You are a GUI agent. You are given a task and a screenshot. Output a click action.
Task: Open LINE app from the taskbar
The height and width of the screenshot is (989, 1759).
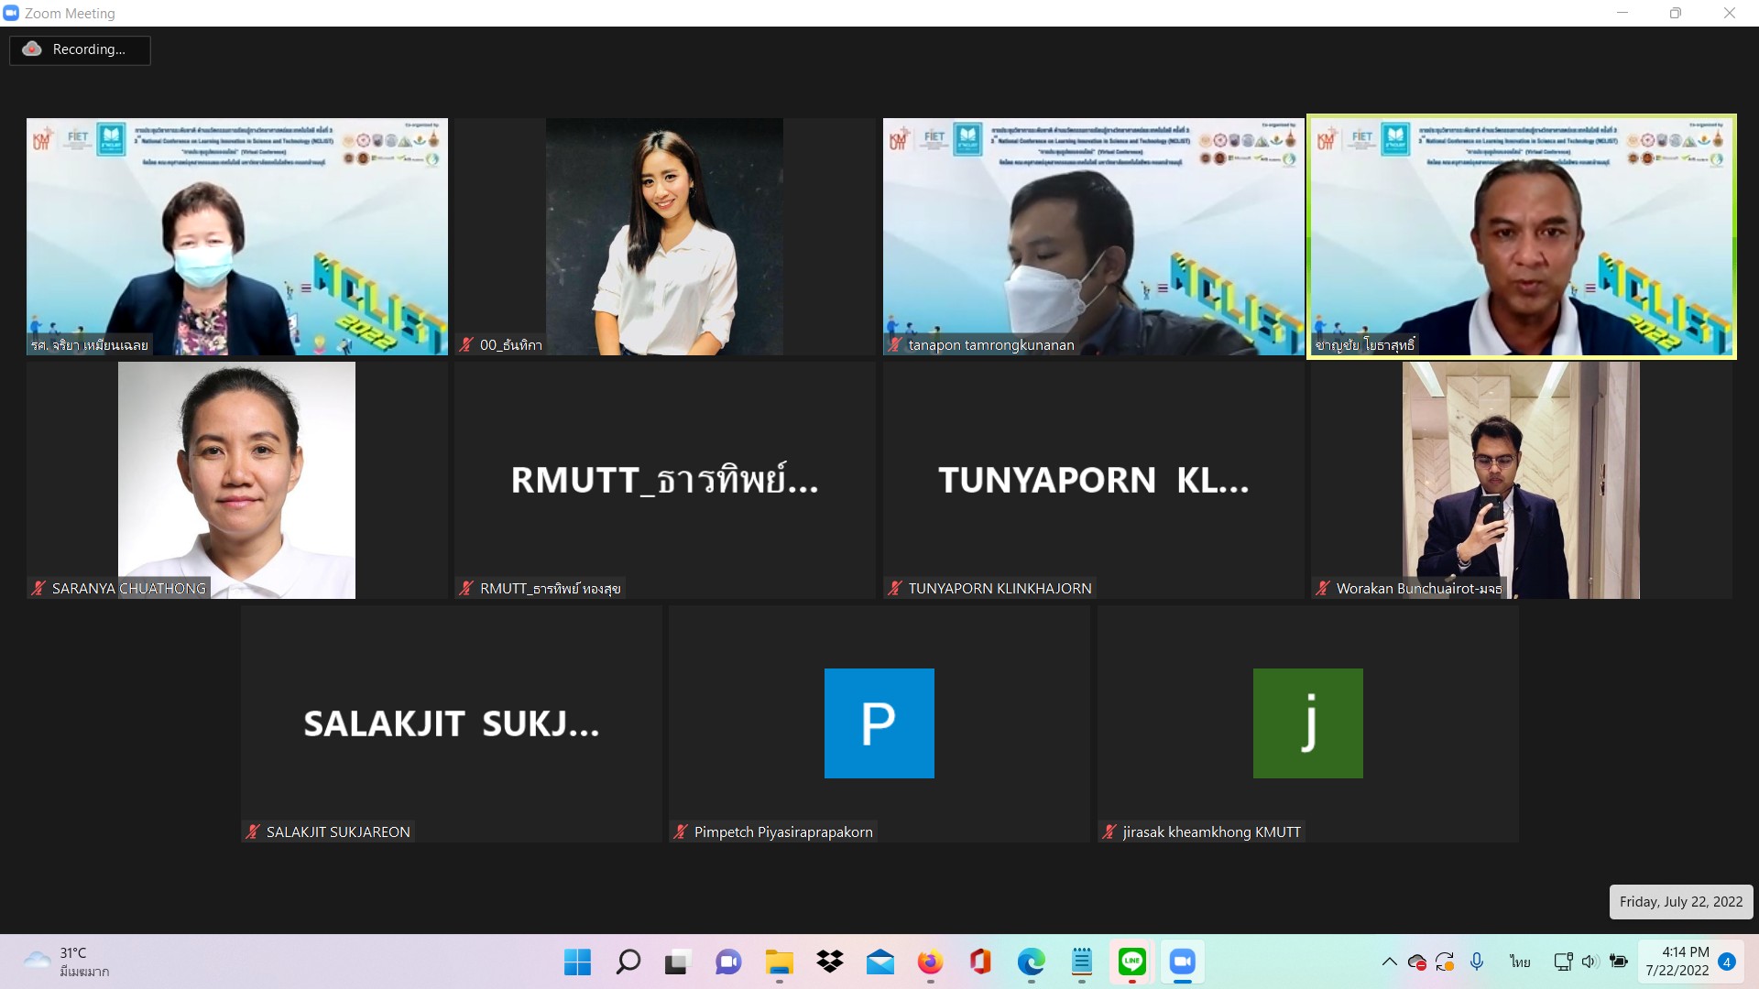tap(1132, 962)
